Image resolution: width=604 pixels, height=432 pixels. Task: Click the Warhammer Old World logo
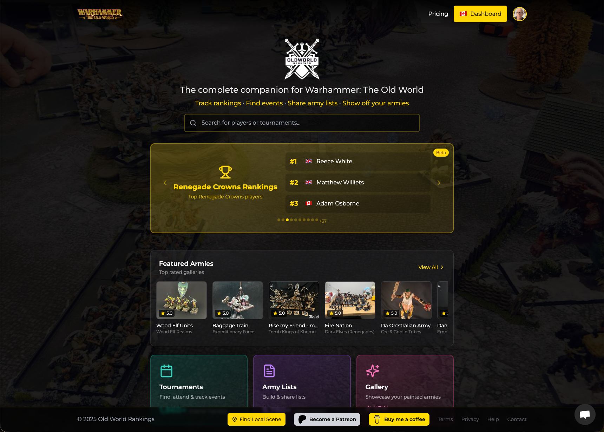pos(100,14)
